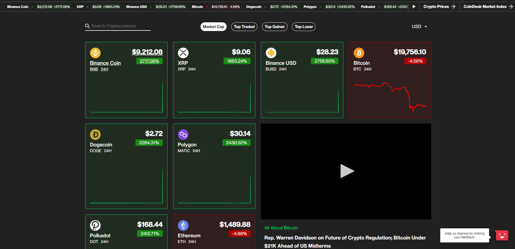Play the Bitcoin video
The image size is (515, 249).
coord(347,171)
